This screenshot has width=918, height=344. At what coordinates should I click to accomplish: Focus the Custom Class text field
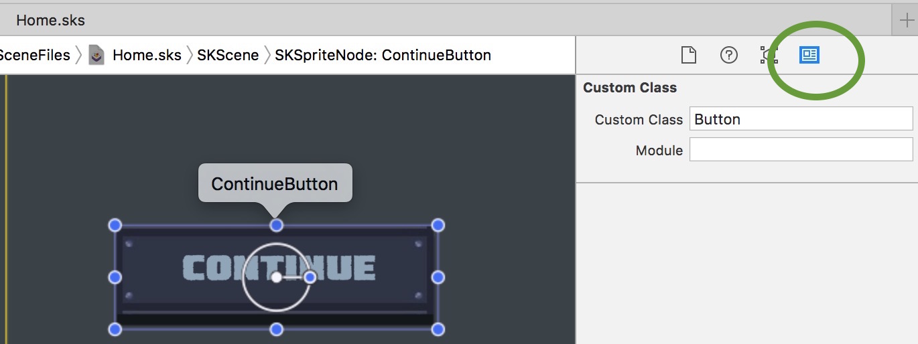[x=801, y=119]
